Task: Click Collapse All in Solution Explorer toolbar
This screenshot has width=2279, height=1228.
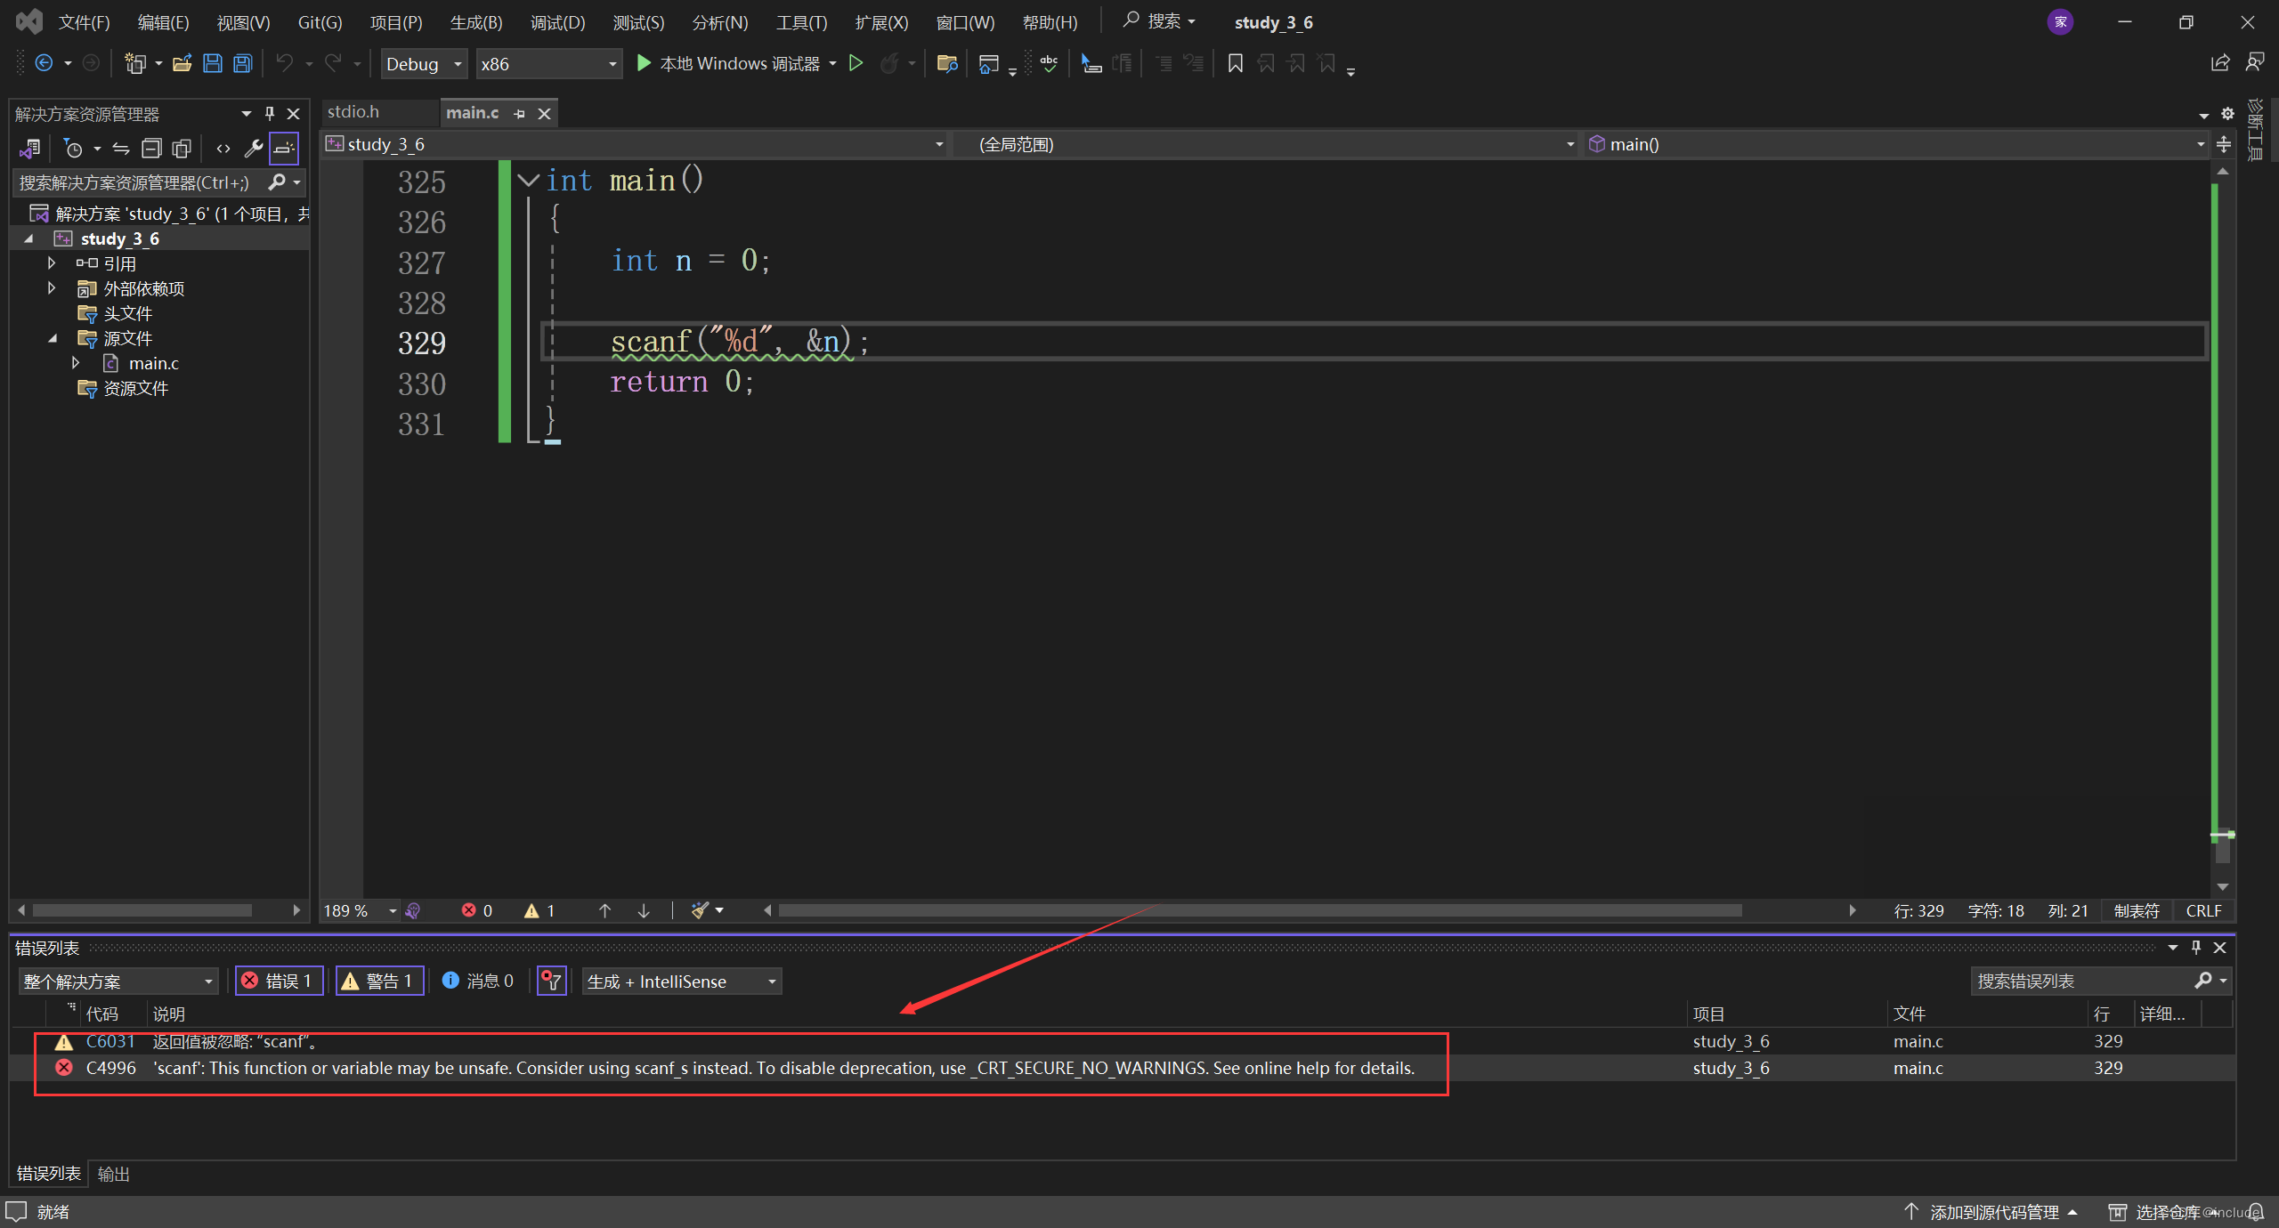Action: (151, 149)
